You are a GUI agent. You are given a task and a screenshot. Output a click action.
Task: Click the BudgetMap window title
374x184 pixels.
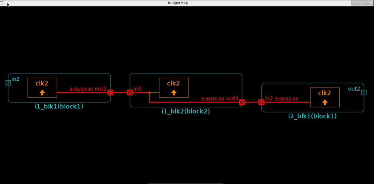coord(178,3)
